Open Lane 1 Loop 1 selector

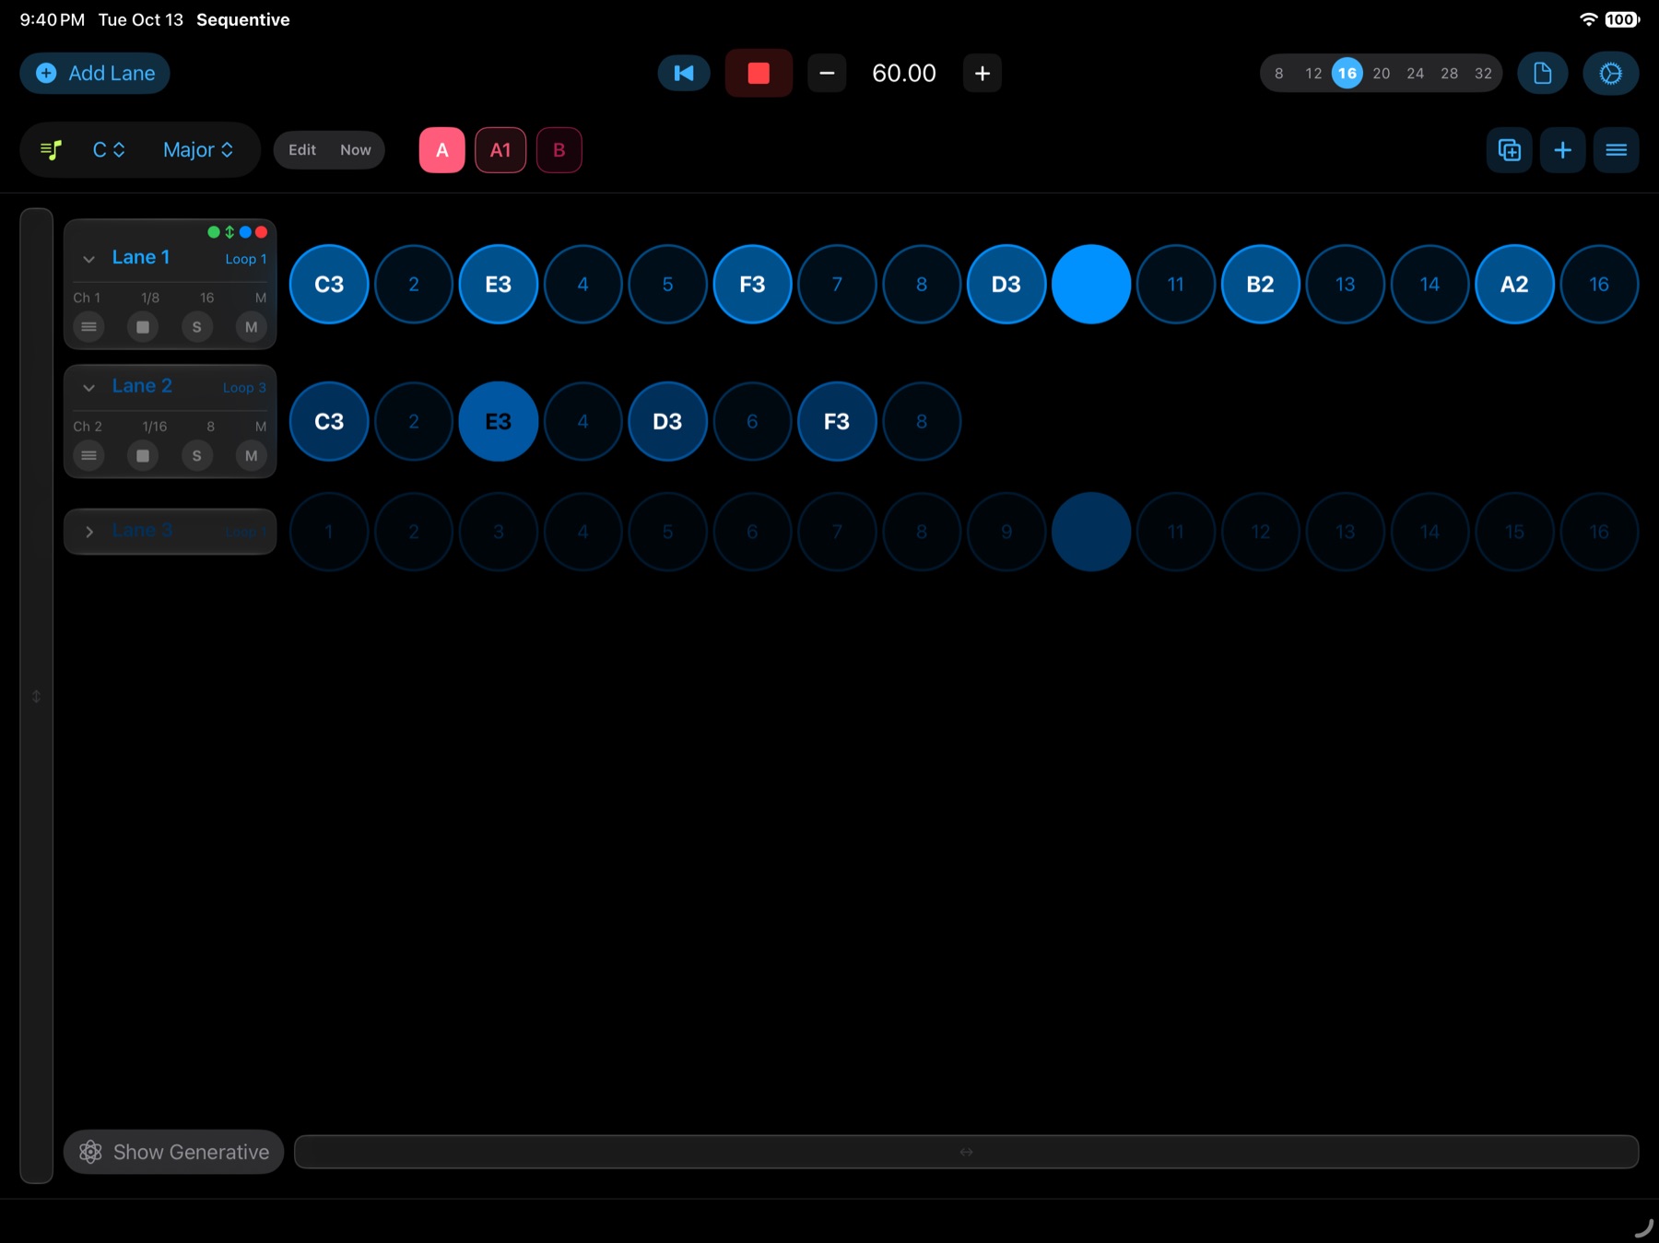coord(246,259)
